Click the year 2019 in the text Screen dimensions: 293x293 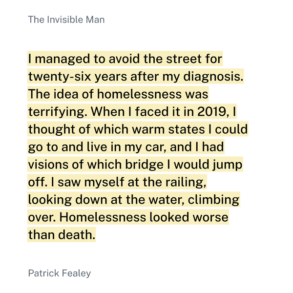point(212,111)
